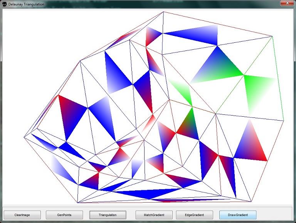Click the MatchGradient button

pos(154,215)
